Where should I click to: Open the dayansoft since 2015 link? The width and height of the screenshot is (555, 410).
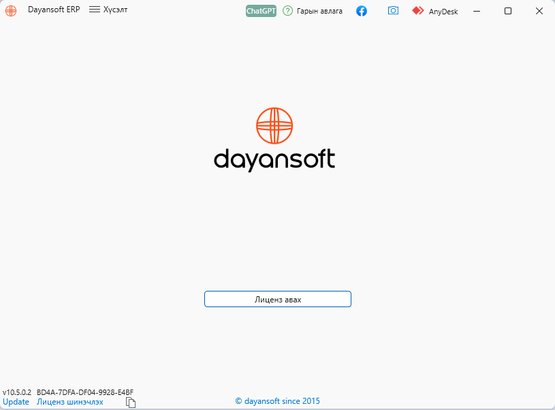278,401
